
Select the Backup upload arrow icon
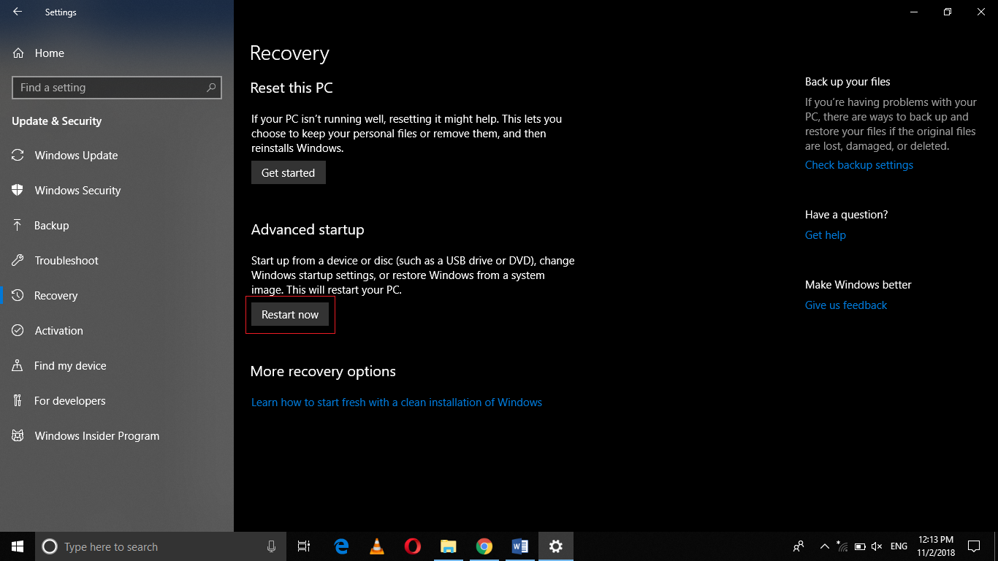(18, 225)
